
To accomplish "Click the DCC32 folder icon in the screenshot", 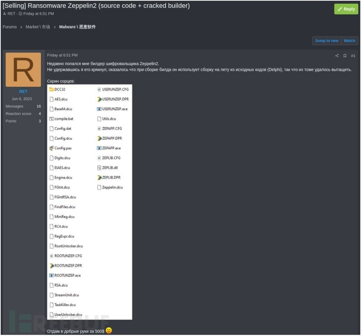I will 51,89.
